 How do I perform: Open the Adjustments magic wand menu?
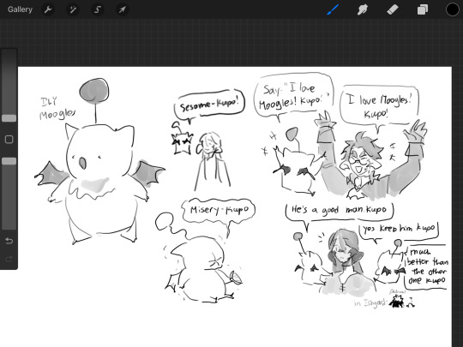[x=73, y=9]
